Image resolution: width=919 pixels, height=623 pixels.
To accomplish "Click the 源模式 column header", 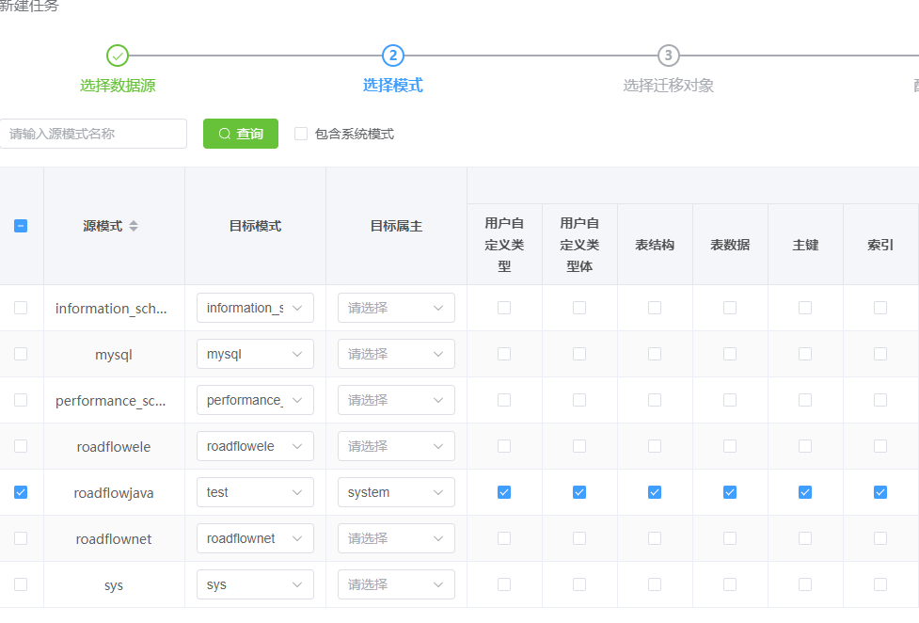I will pos(103,226).
